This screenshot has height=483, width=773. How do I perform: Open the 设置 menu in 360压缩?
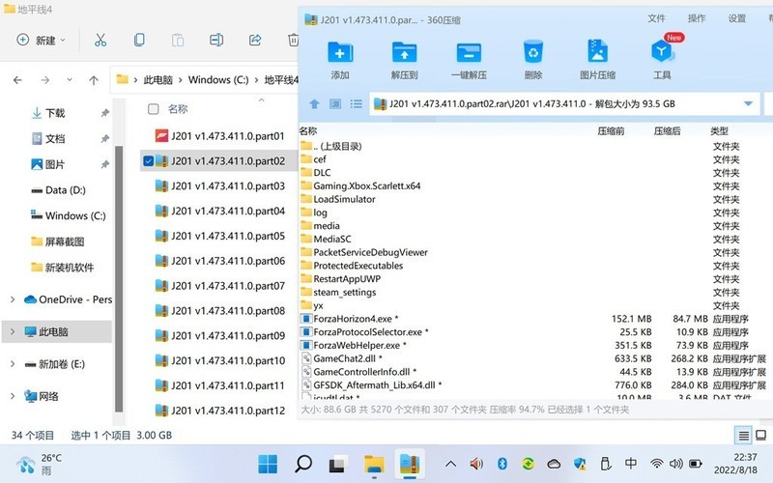[737, 18]
